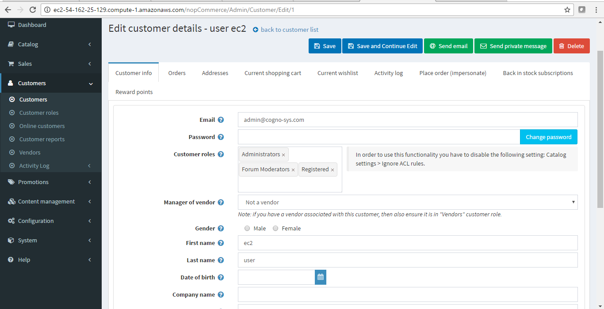Screen dimensions: 604x309
Task: Open the Manager of vendor dropdown
Action: point(407,202)
